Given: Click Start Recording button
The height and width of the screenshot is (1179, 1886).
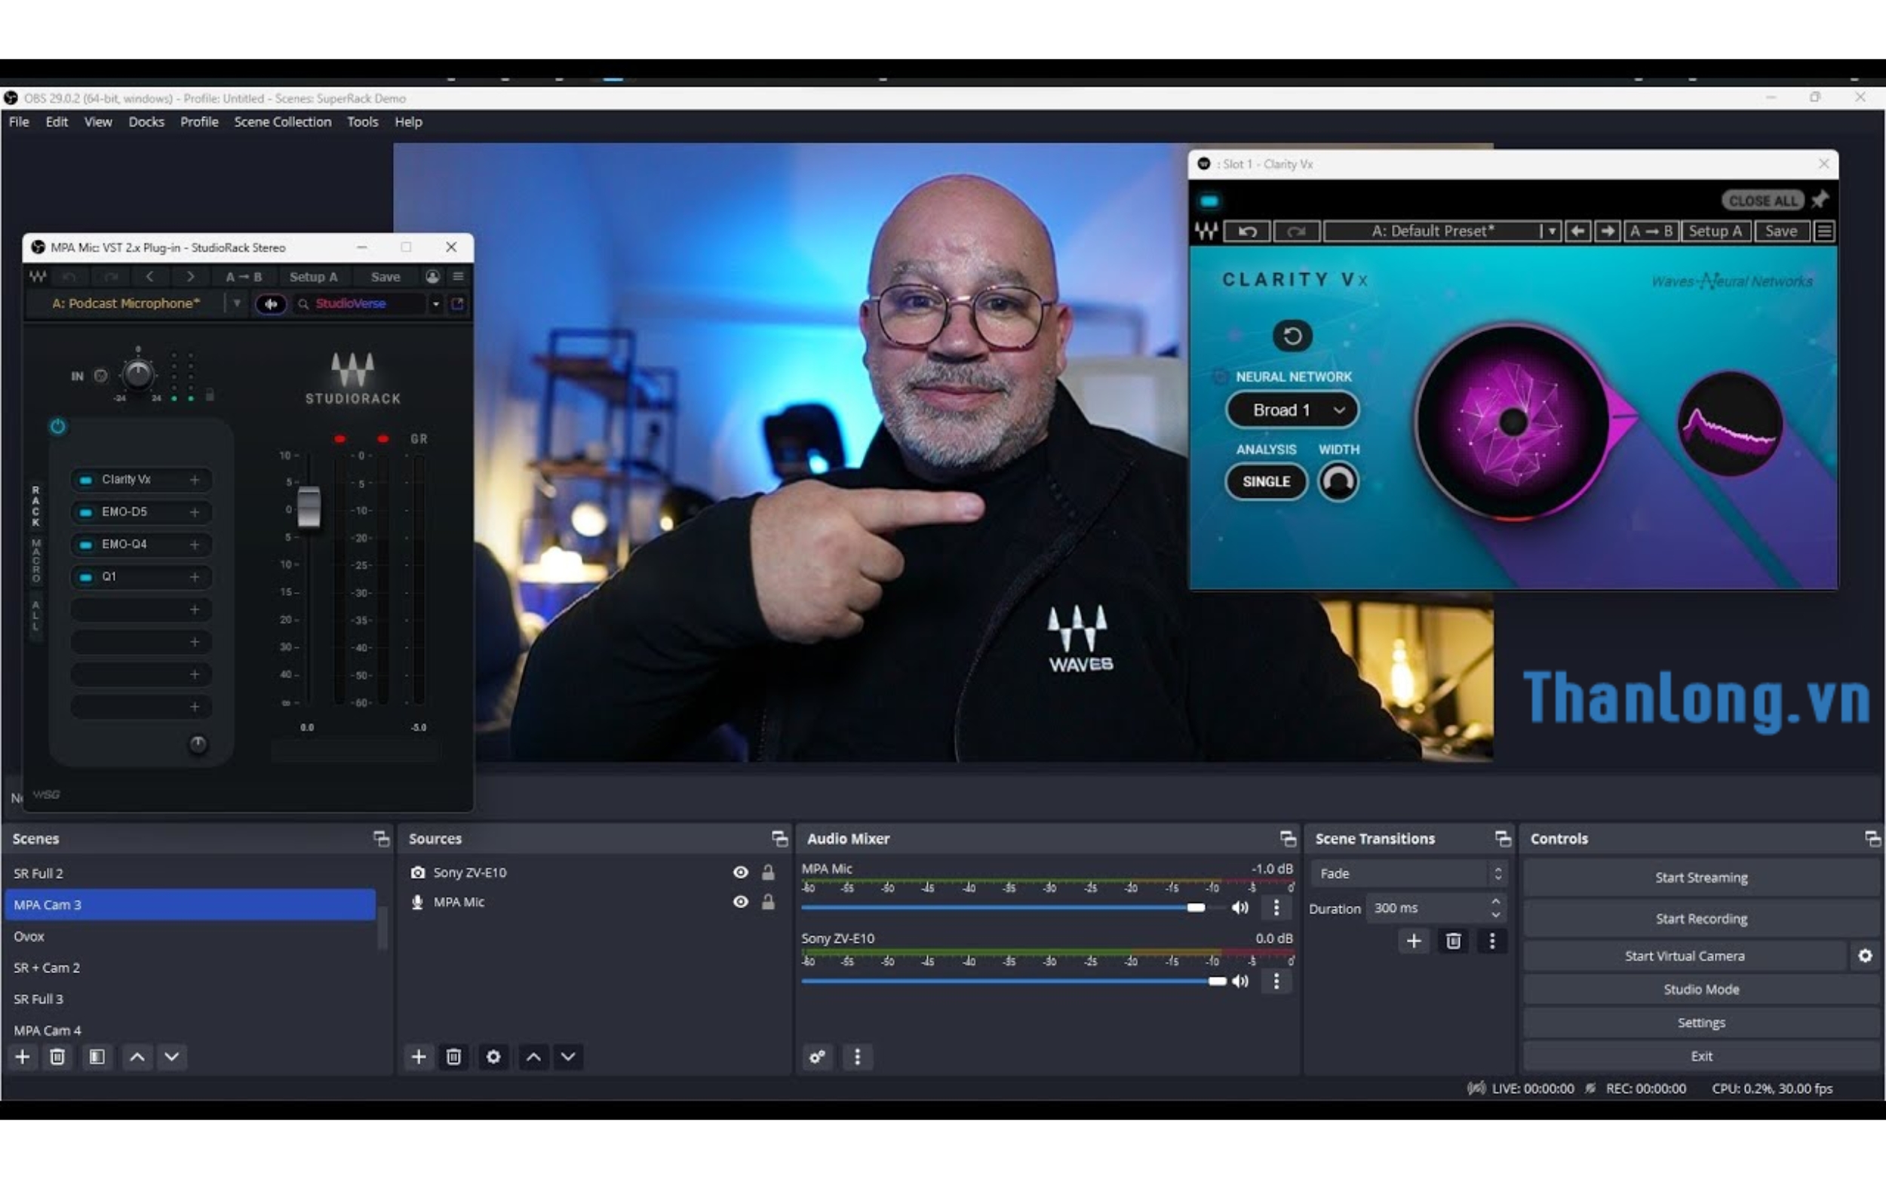Looking at the screenshot, I should (1700, 919).
